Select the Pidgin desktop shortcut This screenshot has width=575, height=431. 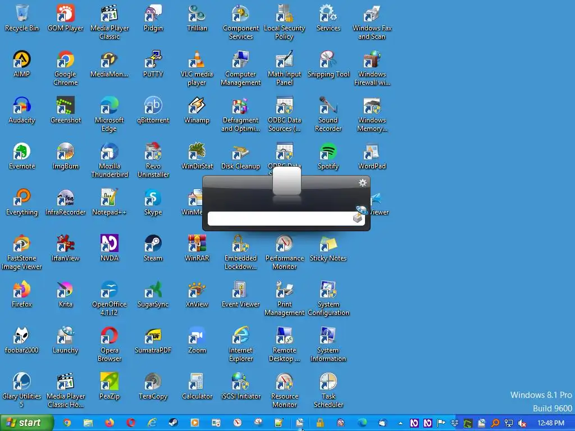click(153, 17)
